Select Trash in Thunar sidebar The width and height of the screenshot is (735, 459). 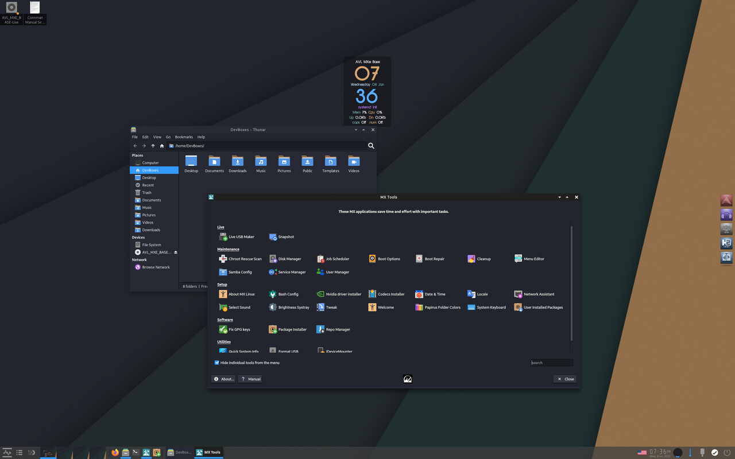coord(154,193)
